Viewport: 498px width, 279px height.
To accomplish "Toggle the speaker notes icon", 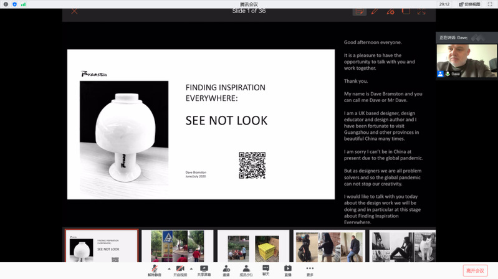I will coord(359,11).
